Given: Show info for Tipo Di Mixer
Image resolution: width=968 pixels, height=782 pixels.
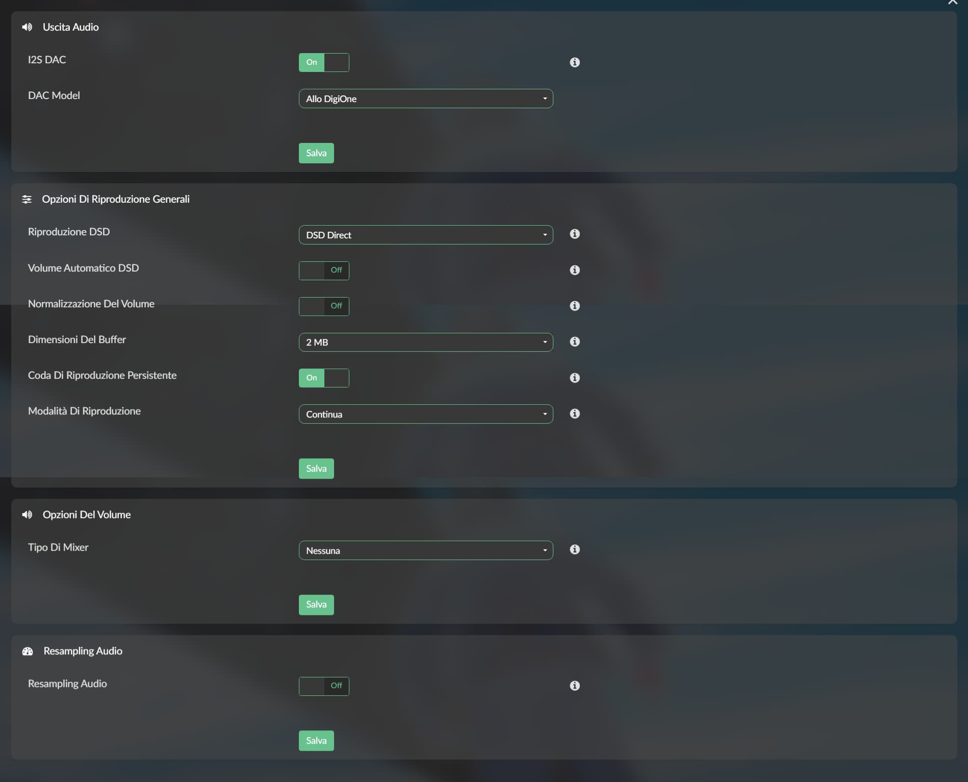Looking at the screenshot, I should (x=574, y=549).
